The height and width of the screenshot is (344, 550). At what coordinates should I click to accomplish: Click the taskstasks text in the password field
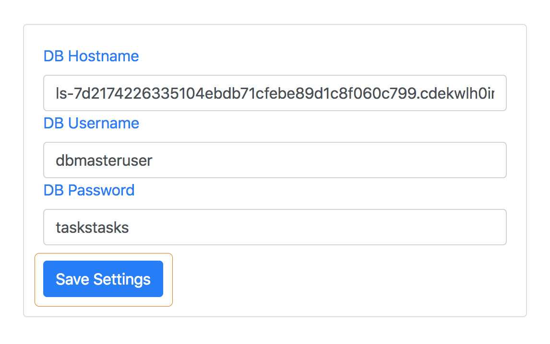[x=92, y=227]
